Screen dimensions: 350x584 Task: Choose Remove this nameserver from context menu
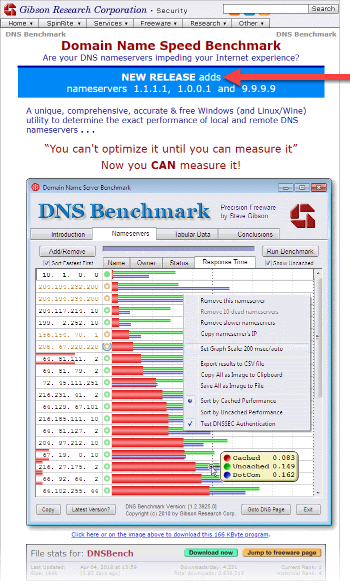pyautogui.click(x=233, y=301)
